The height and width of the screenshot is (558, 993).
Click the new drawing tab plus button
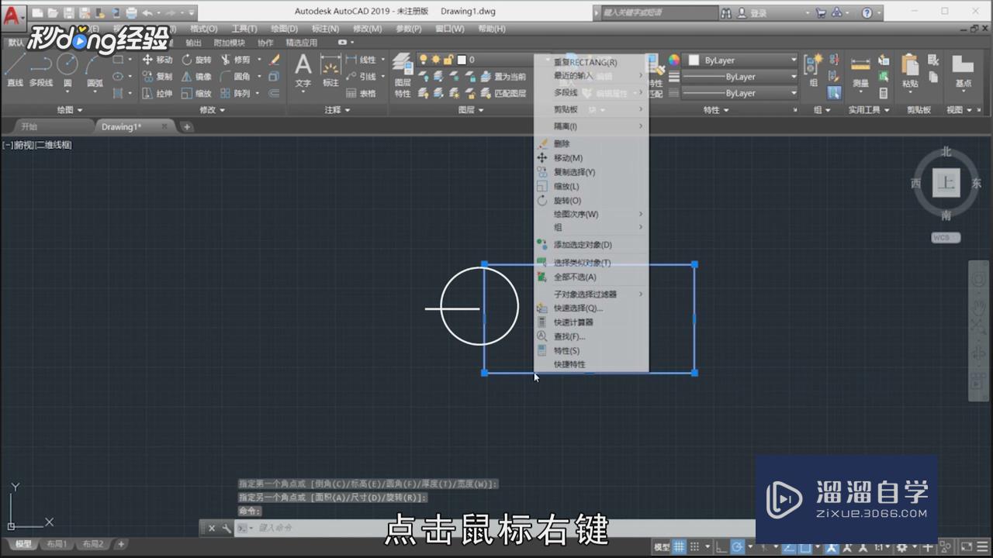187,126
